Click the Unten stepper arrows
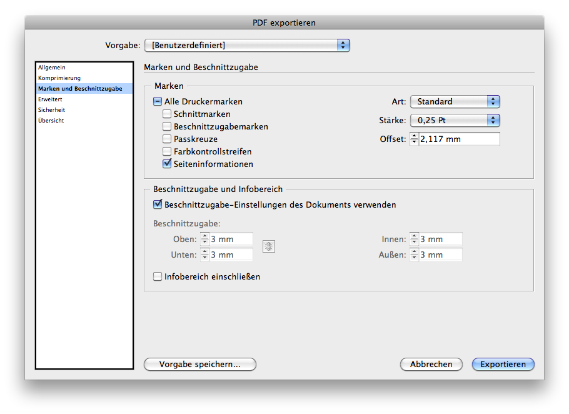 click(204, 255)
